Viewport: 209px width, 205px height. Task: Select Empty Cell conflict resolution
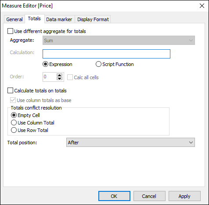14,115
